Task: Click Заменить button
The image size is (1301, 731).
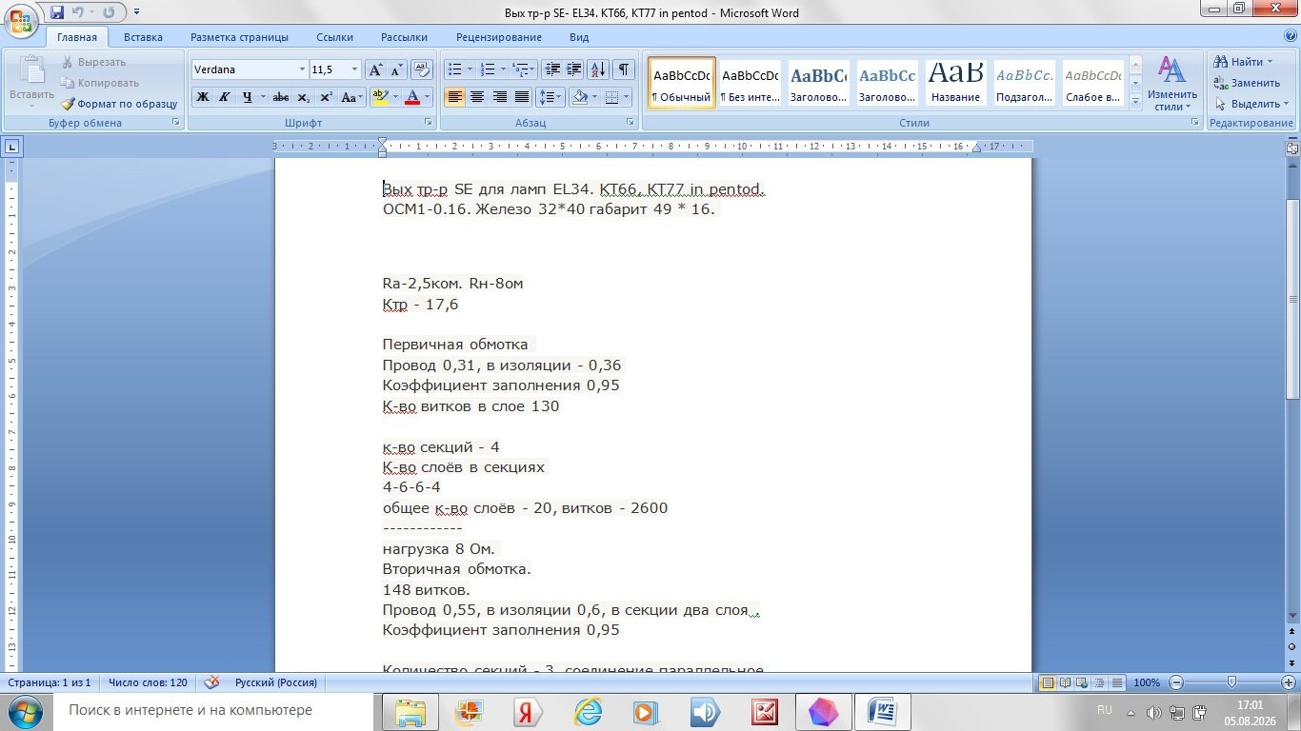Action: (x=1248, y=83)
